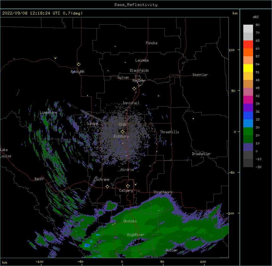Click the Airdrie label
Viewport: 272px width, 266px height.
[127, 170]
